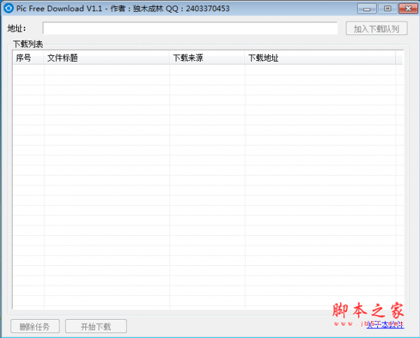Click the 开始下载 button

click(96, 326)
